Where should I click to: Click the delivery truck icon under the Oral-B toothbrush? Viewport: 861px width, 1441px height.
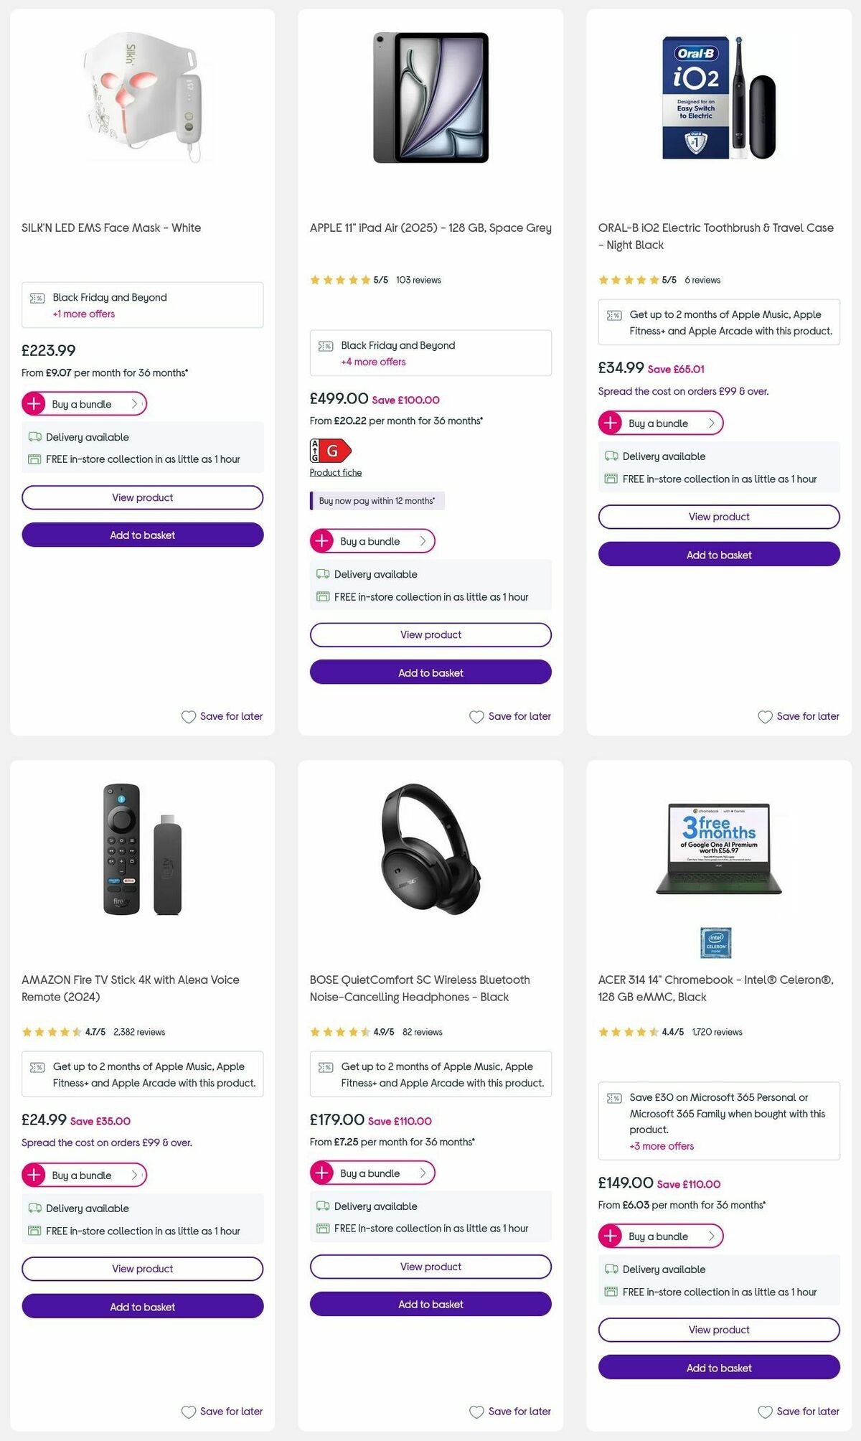click(611, 456)
